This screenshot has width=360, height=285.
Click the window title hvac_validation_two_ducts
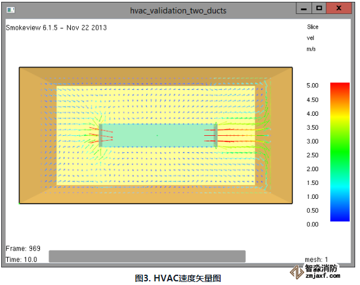click(178, 10)
